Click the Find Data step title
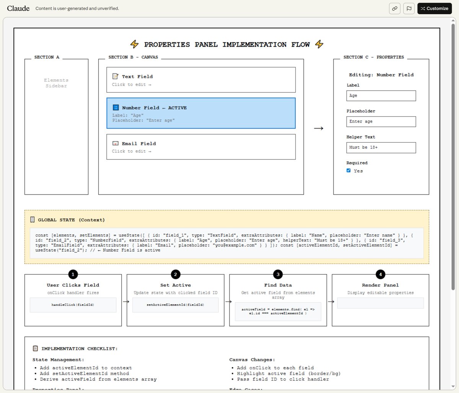459x393 pixels. tap(278, 285)
